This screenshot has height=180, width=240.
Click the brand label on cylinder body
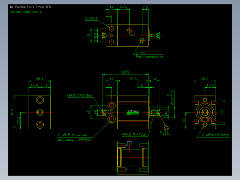tap(133, 112)
